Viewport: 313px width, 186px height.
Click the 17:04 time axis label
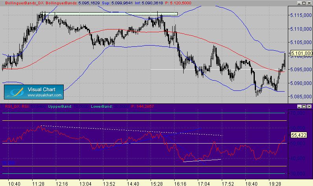204,184
